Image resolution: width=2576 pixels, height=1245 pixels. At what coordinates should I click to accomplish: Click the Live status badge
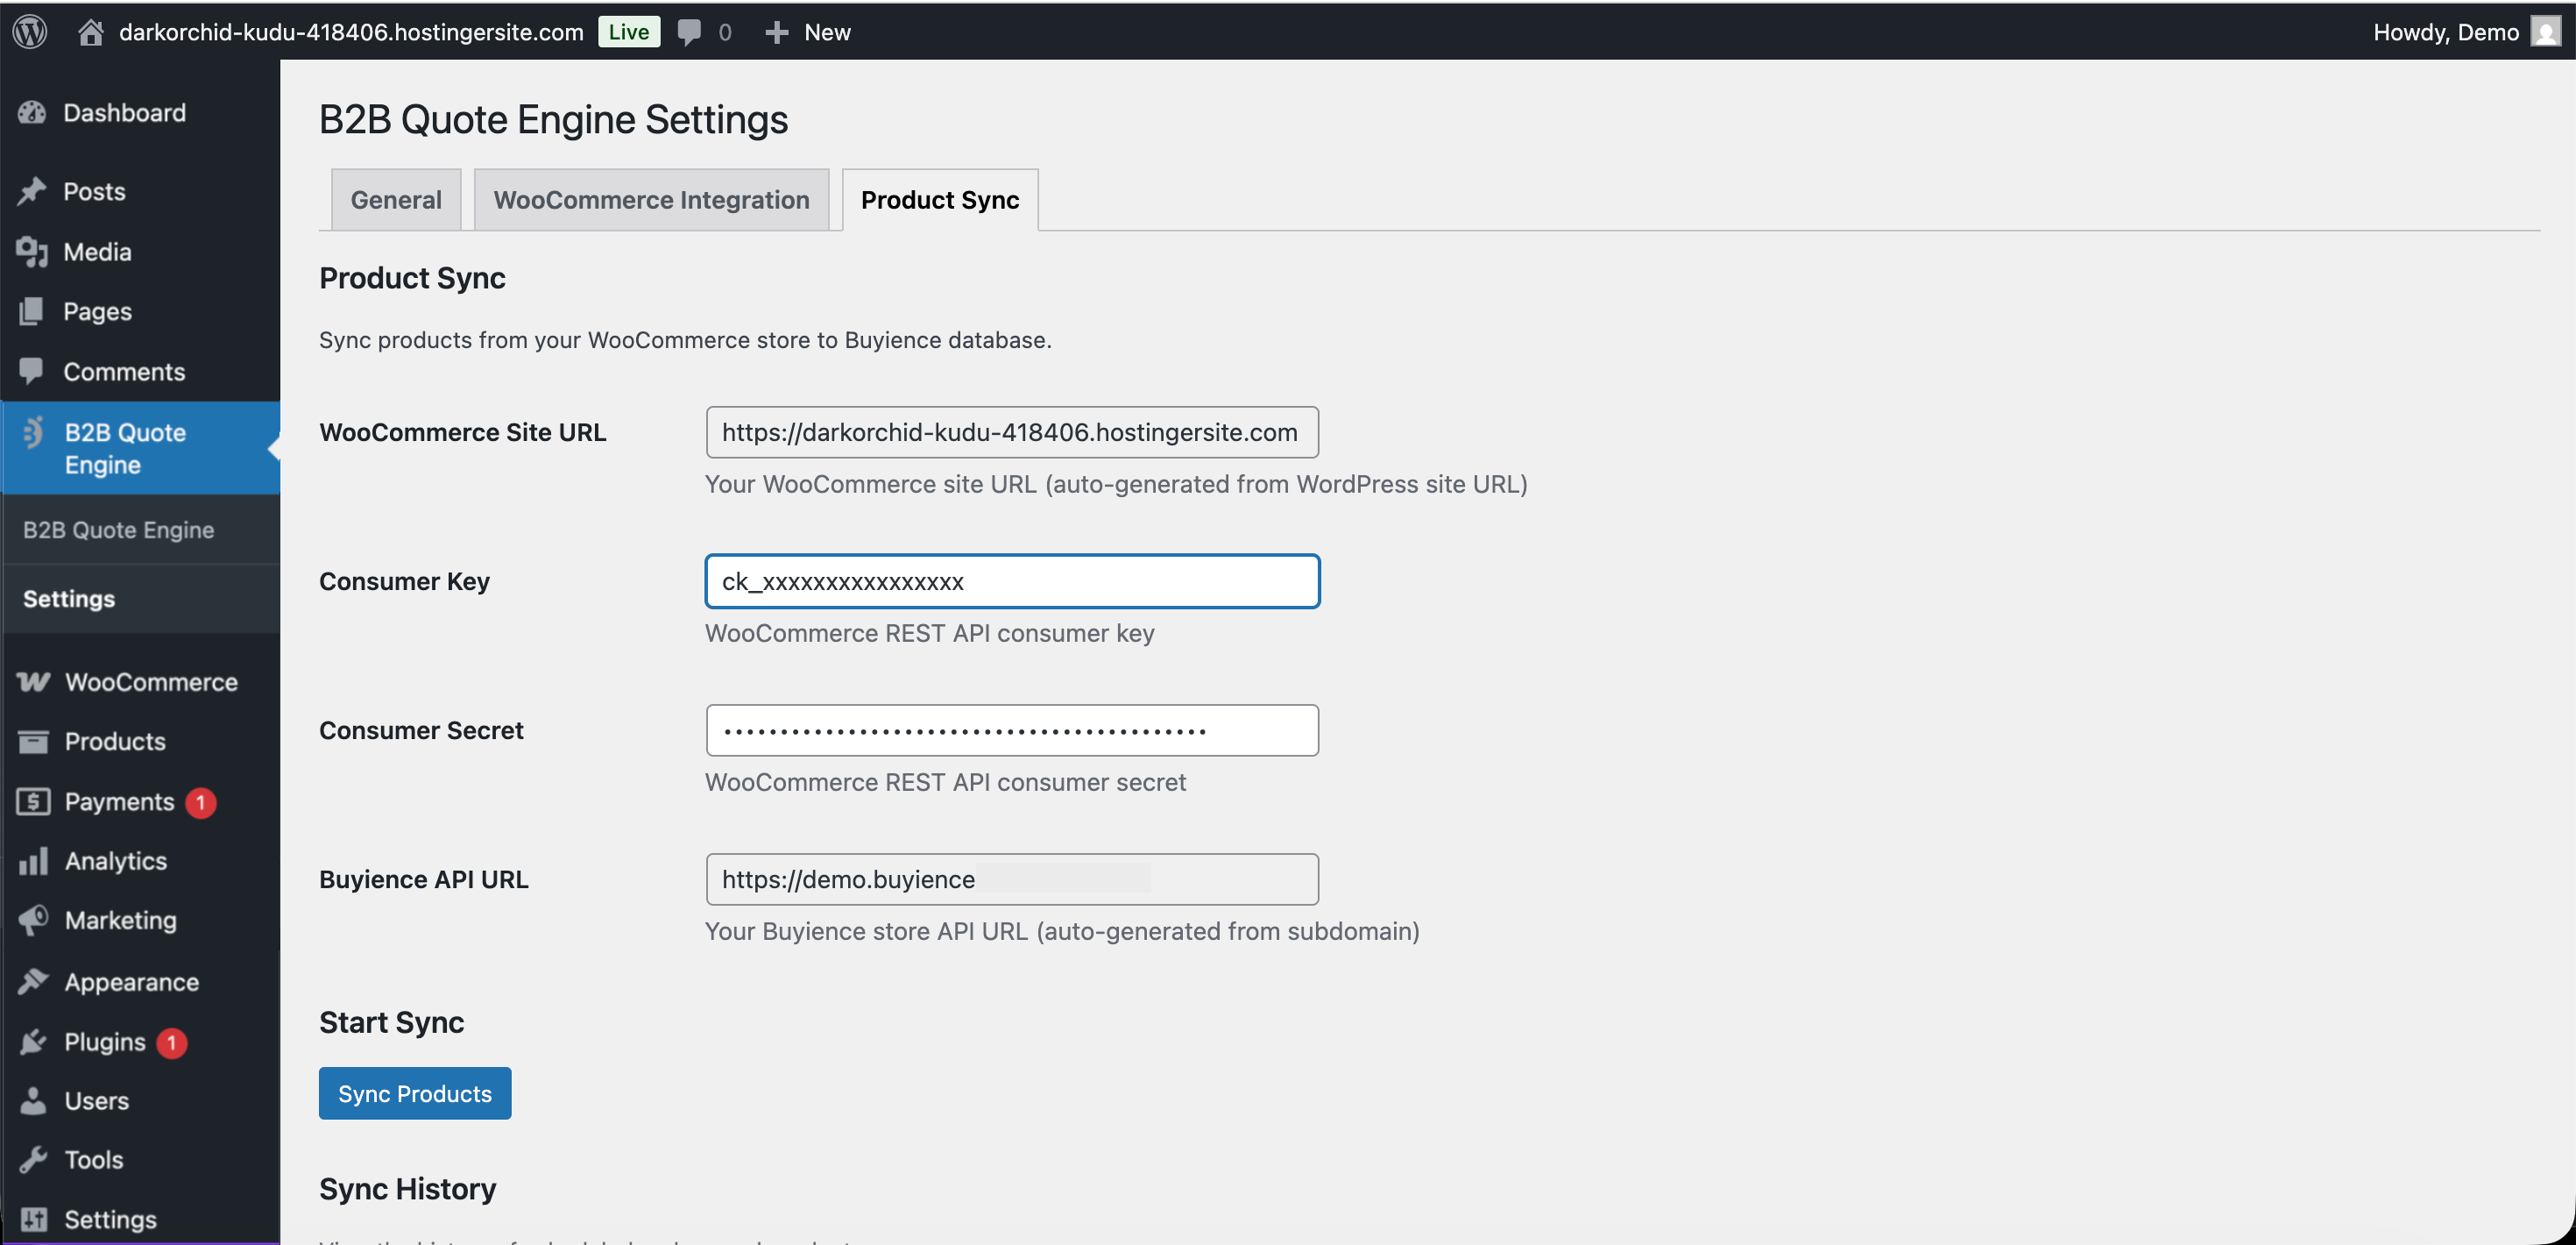click(628, 32)
